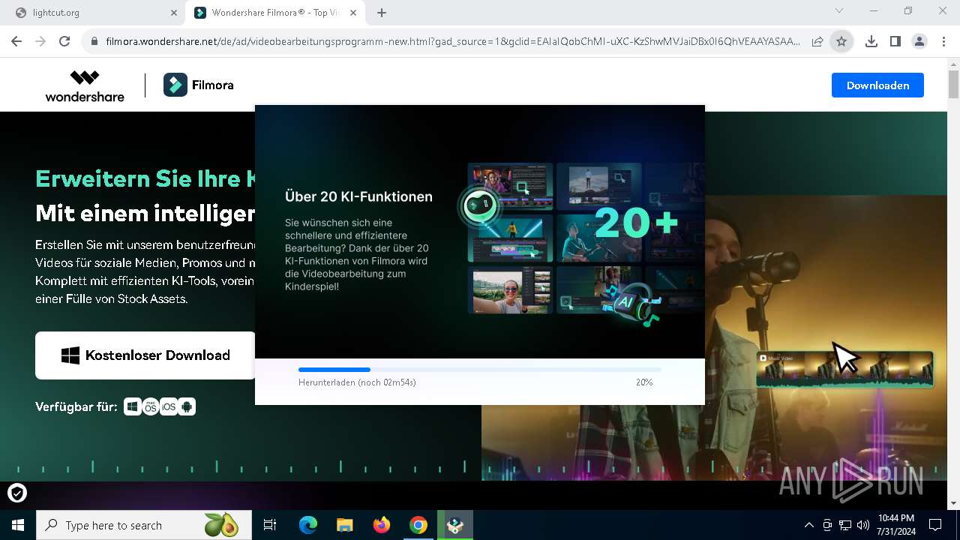The width and height of the screenshot is (960, 540).
Task: Expand the tab search chevron
Action: click(839, 11)
